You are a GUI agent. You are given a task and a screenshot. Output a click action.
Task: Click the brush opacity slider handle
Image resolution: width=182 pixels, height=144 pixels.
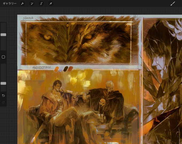point(3,83)
